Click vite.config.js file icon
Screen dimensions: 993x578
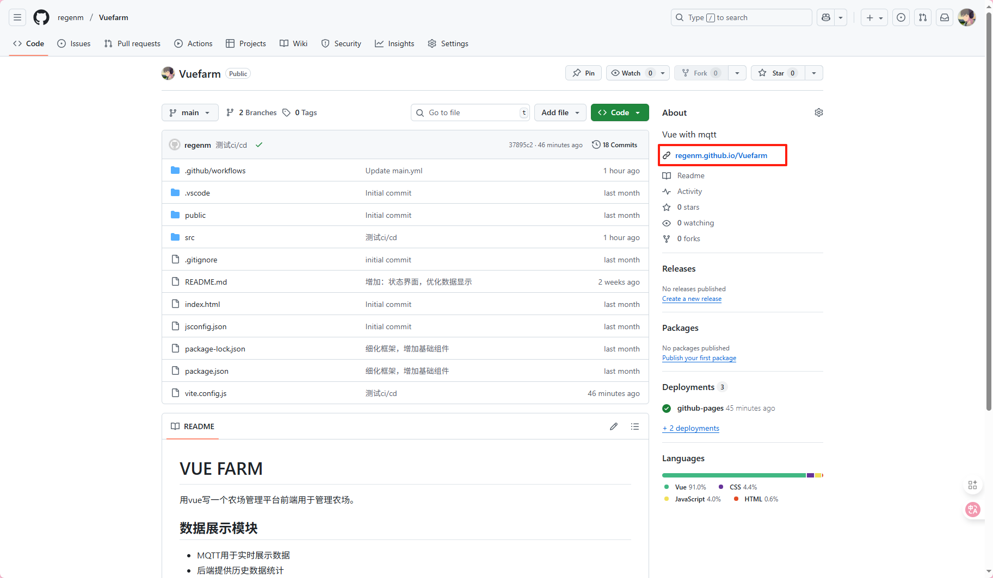(175, 393)
